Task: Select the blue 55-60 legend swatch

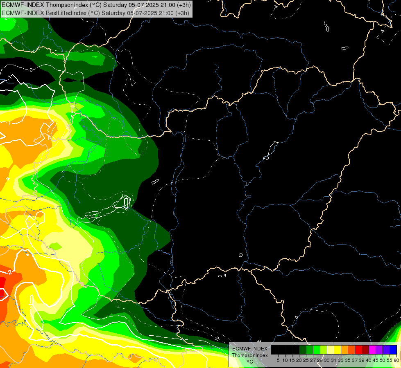Action: click(x=393, y=350)
